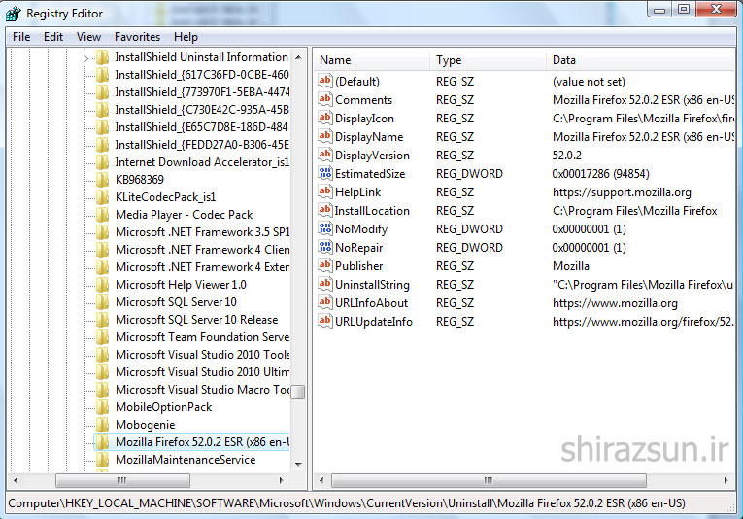This screenshot has height=519, width=743.
Task: Select Microsoft Visual Studio 2010 Ultimate key
Action: pos(202,372)
